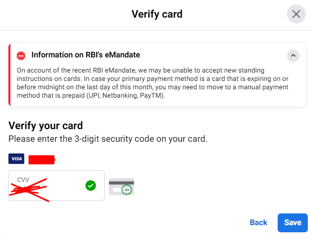Collapse the RBI eMandate information banner
312x239 pixels.
(293, 55)
